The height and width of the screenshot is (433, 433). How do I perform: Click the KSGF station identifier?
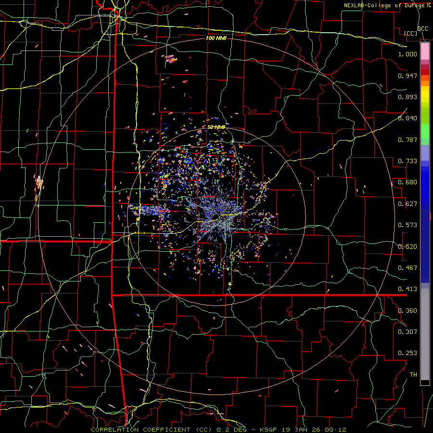click(x=267, y=430)
